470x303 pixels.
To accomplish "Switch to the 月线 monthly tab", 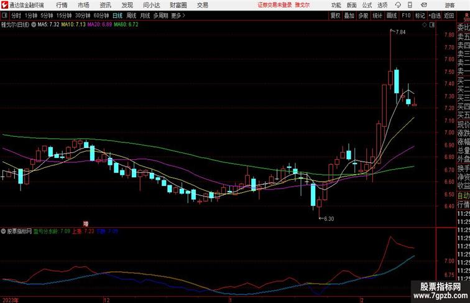I will tap(145, 16).
